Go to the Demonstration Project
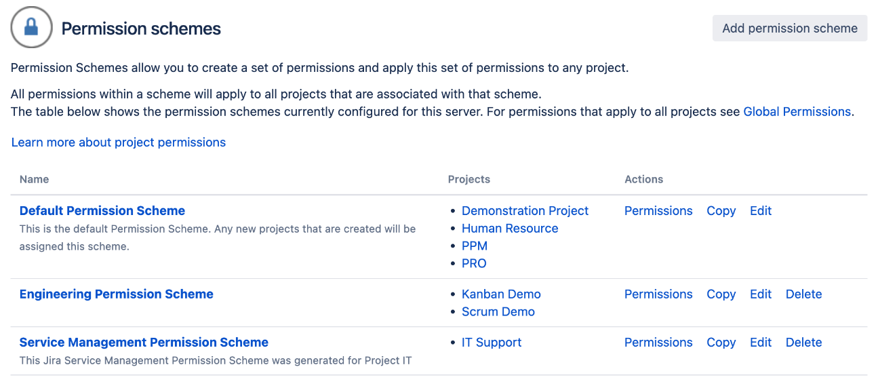This screenshot has width=878, height=386. (x=525, y=211)
